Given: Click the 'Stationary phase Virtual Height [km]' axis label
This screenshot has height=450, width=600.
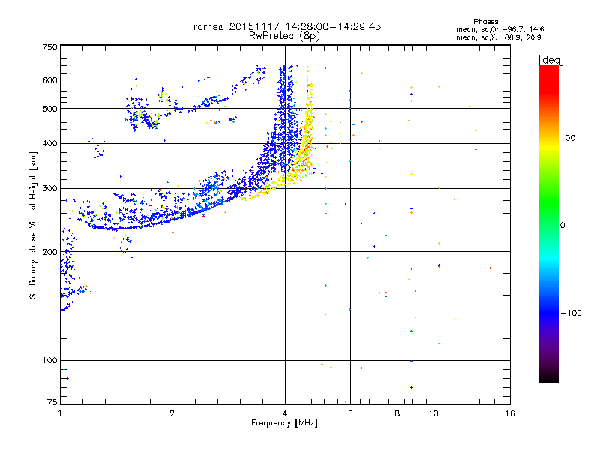Looking at the screenshot, I should point(33,226).
